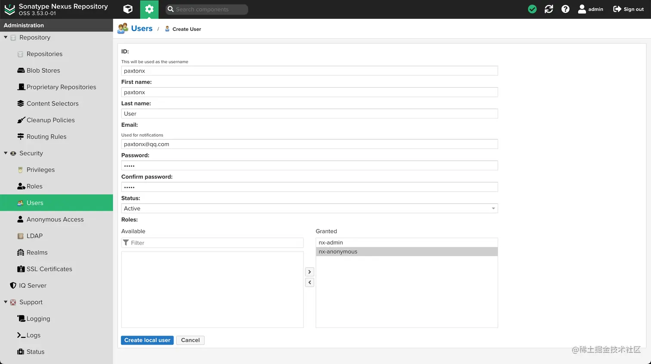This screenshot has height=364, width=651.
Task: Click the Realms icon in sidebar
Action: [20, 252]
